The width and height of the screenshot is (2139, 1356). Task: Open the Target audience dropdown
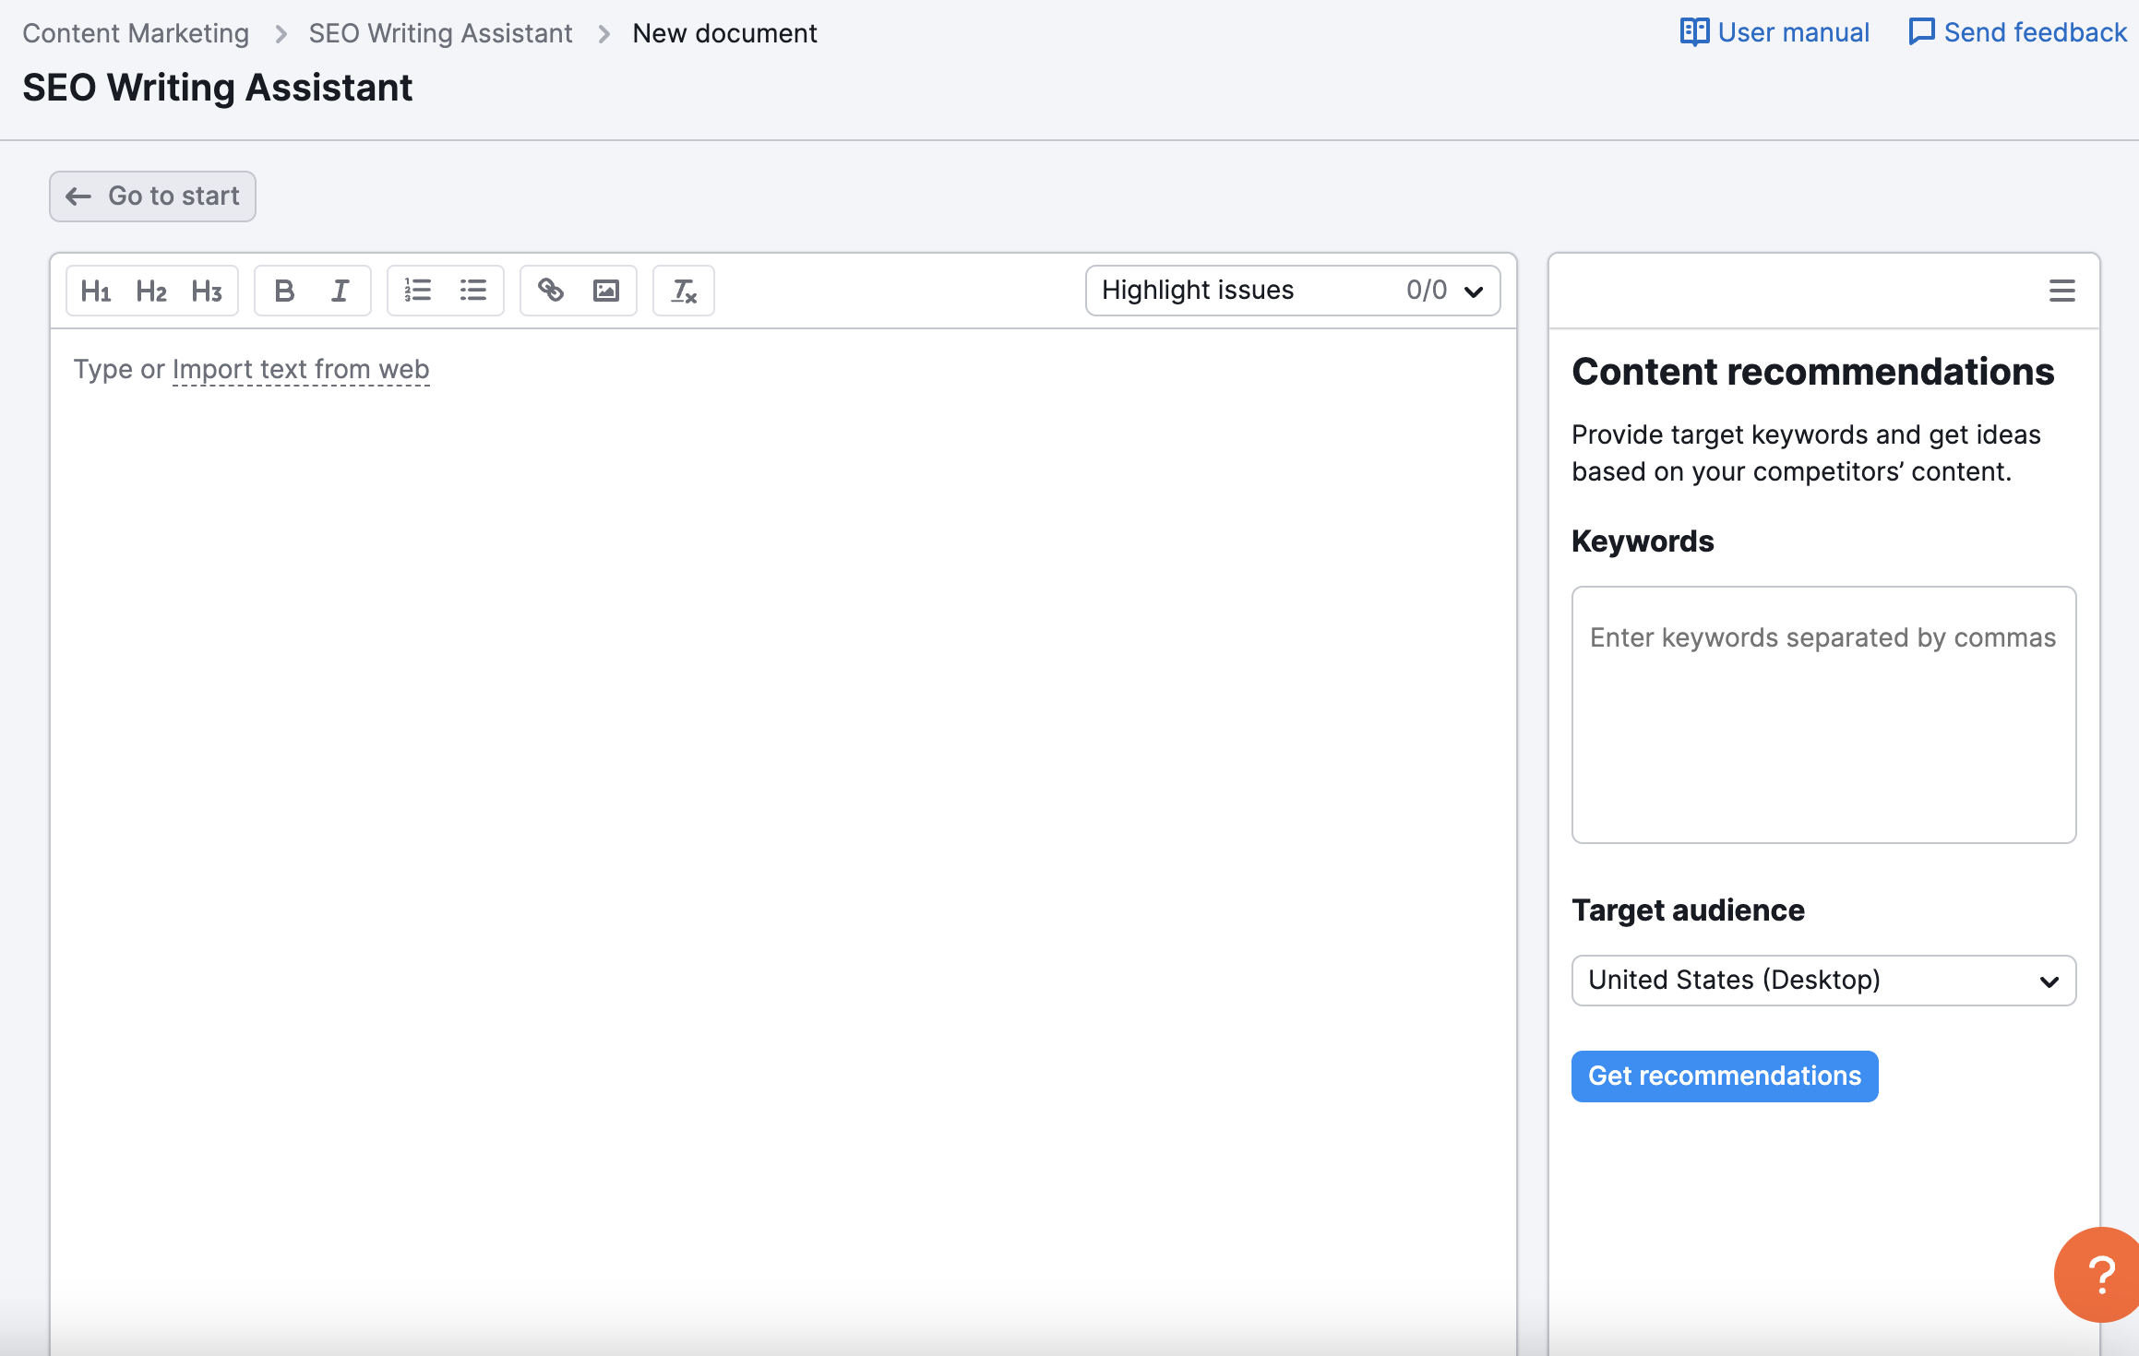(x=1823, y=980)
